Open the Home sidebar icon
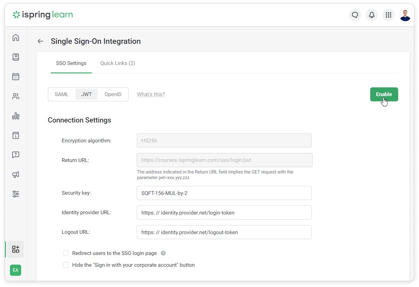The image size is (419, 287). coord(16,37)
